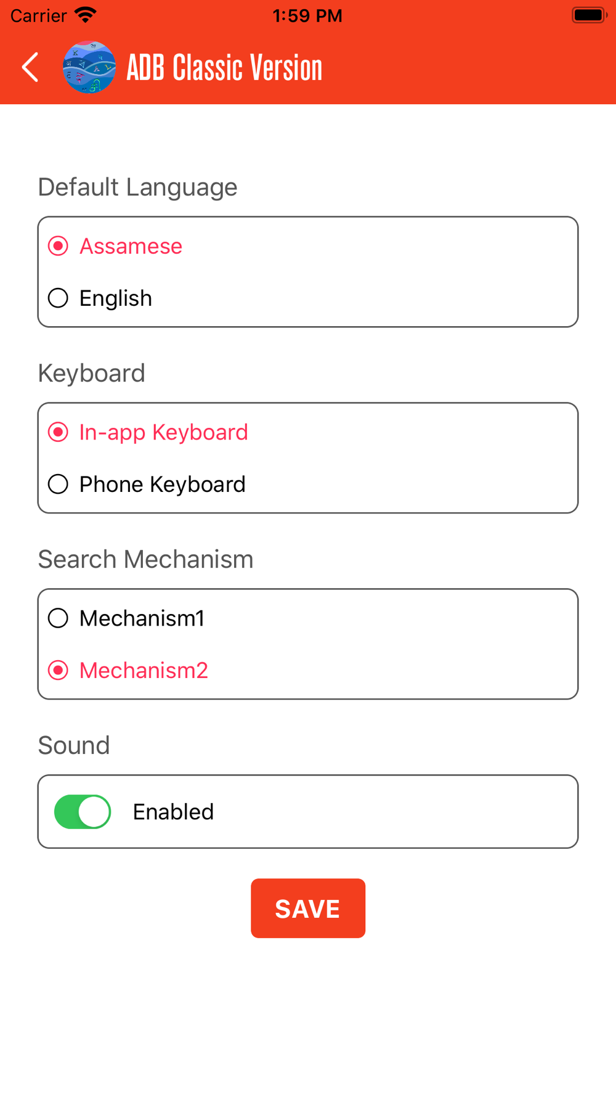Select the Mechanism1 radio button

coord(58,618)
